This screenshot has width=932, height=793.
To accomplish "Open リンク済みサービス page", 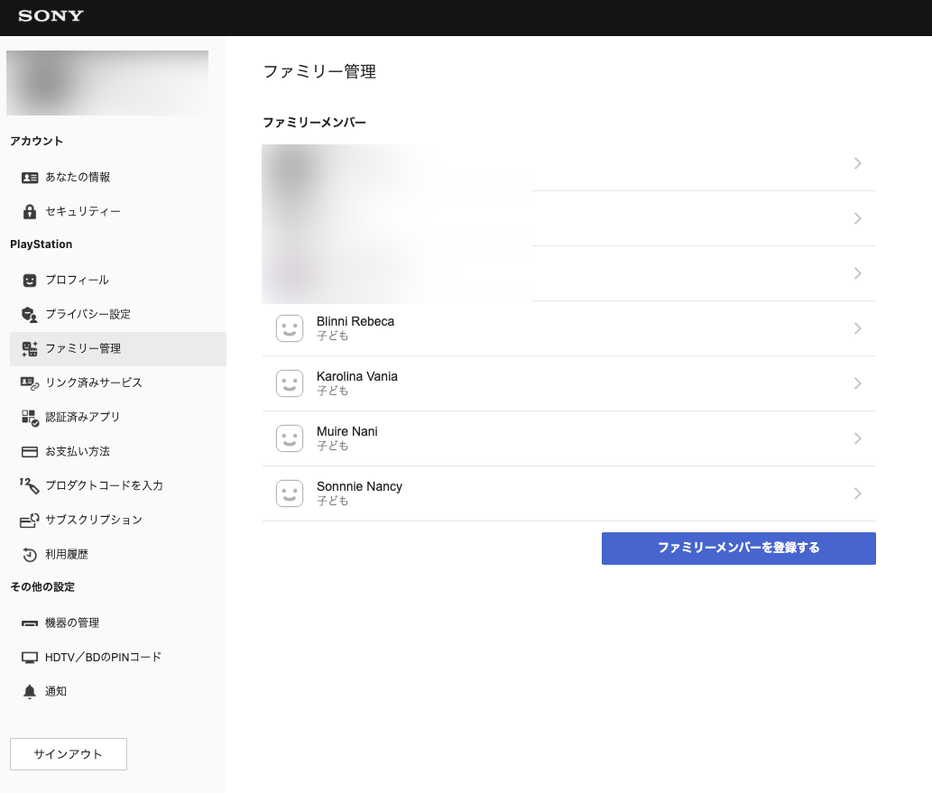I will 117,383.
